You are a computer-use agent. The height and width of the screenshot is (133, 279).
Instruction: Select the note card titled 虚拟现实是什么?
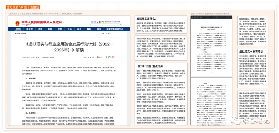click(x=161, y=25)
